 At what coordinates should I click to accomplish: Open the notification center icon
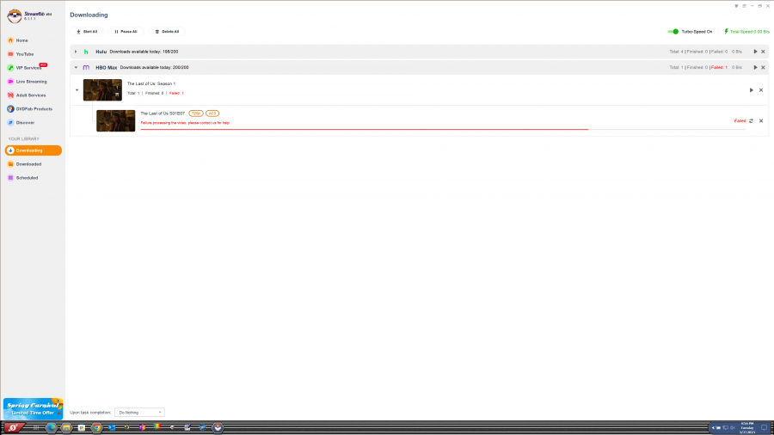(x=765, y=427)
